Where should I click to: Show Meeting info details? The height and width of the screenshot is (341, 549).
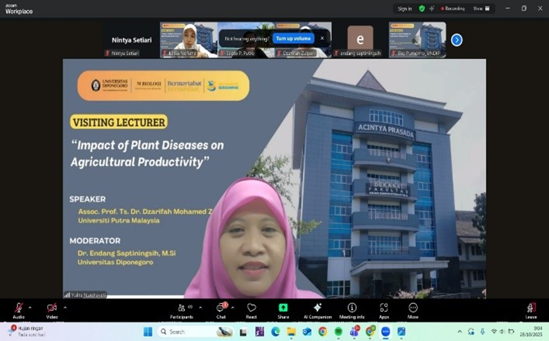coord(352,309)
